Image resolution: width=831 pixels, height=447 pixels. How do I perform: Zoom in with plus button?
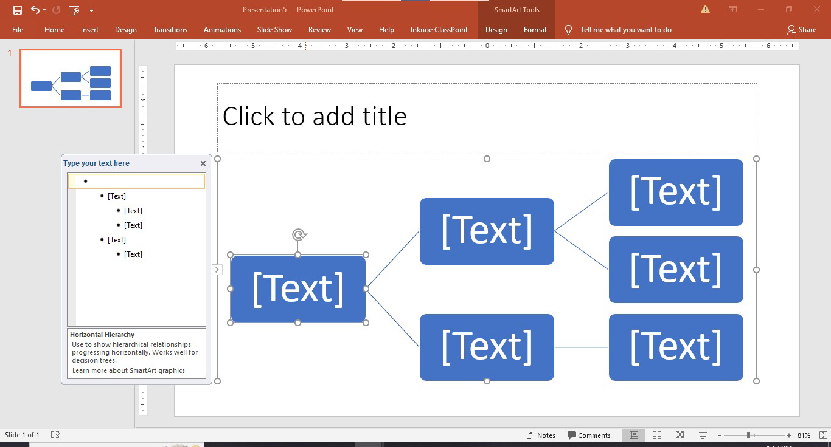point(789,435)
